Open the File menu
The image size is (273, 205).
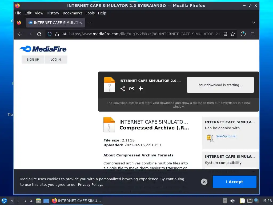coord(18,13)
